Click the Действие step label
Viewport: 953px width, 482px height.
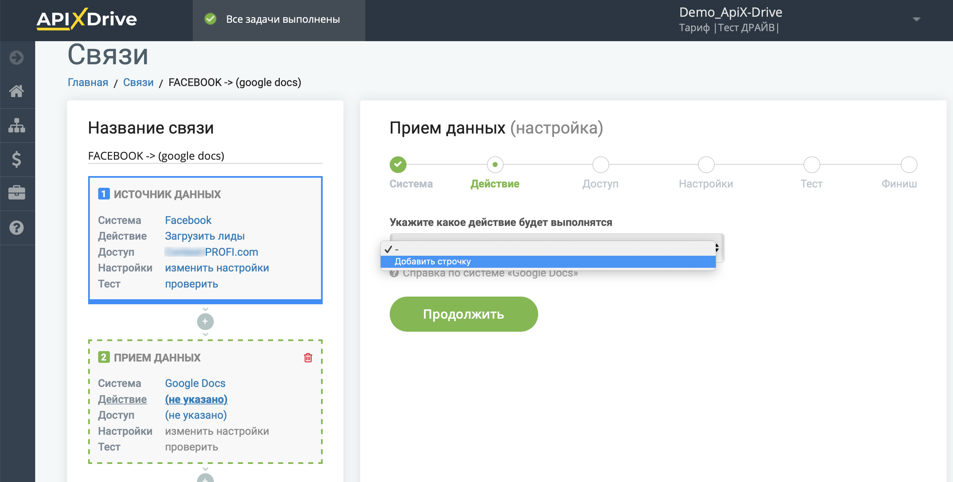click(495, 184)
